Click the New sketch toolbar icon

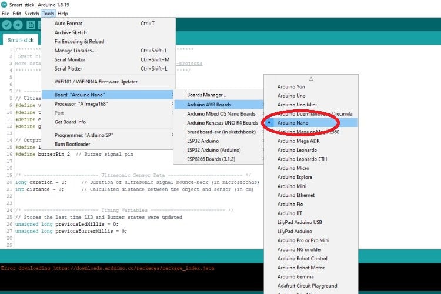click(31, 25)
